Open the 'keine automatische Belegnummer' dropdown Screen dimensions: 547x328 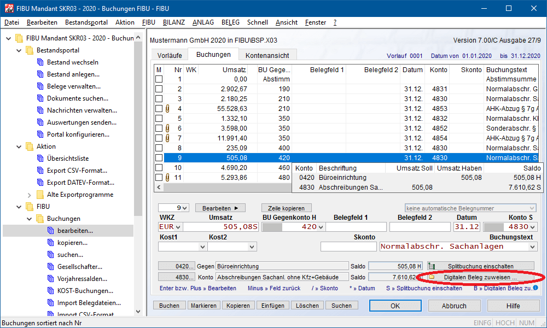pos(470,208)
